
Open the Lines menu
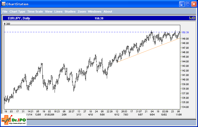[58, 12]
